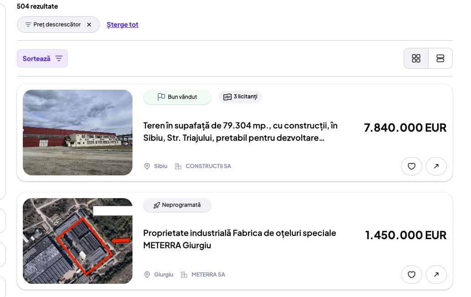This screenshot has width=471, height=297.
Task: Switch to grid view layout
Action: (x=416, y=58)
